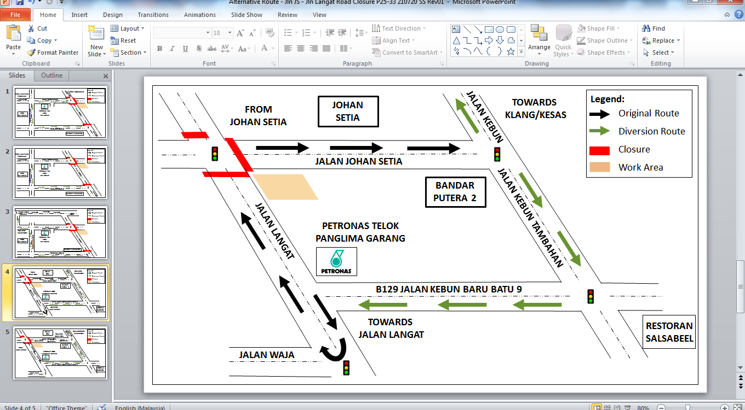Switch to the Outline pane tab
745x410 pixels.
[x=52, y=75]
